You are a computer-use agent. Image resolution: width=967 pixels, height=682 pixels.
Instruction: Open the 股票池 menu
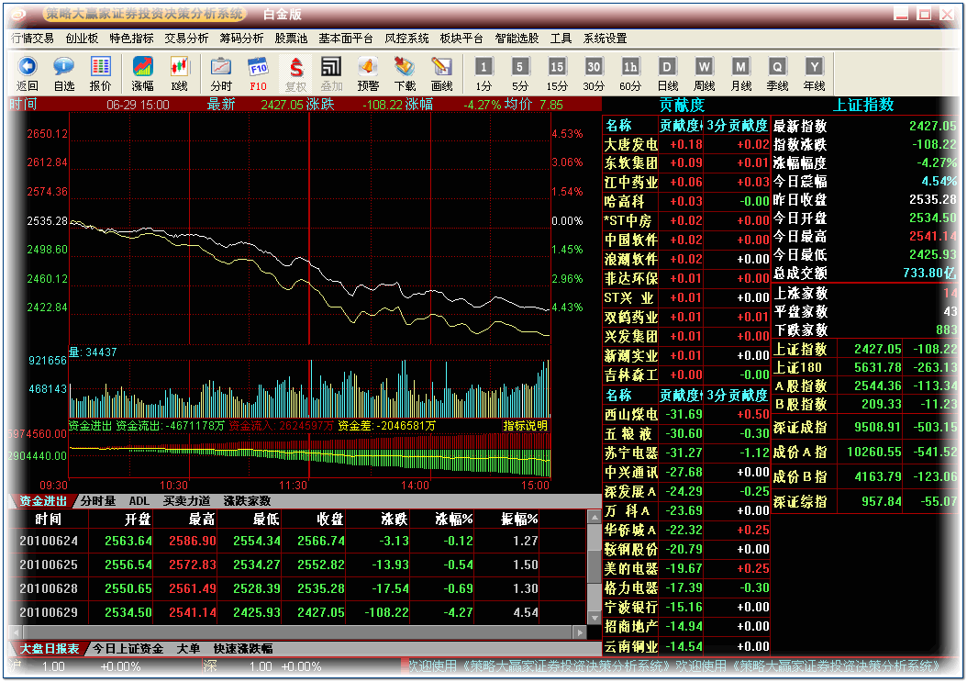[x=291, y=39]
